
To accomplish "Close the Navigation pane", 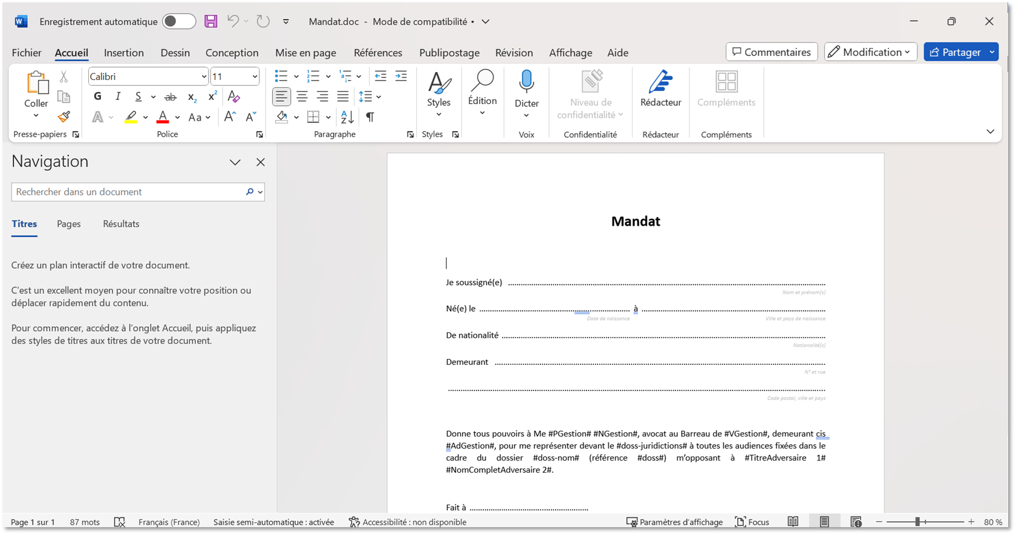I will tap(261, 162).
